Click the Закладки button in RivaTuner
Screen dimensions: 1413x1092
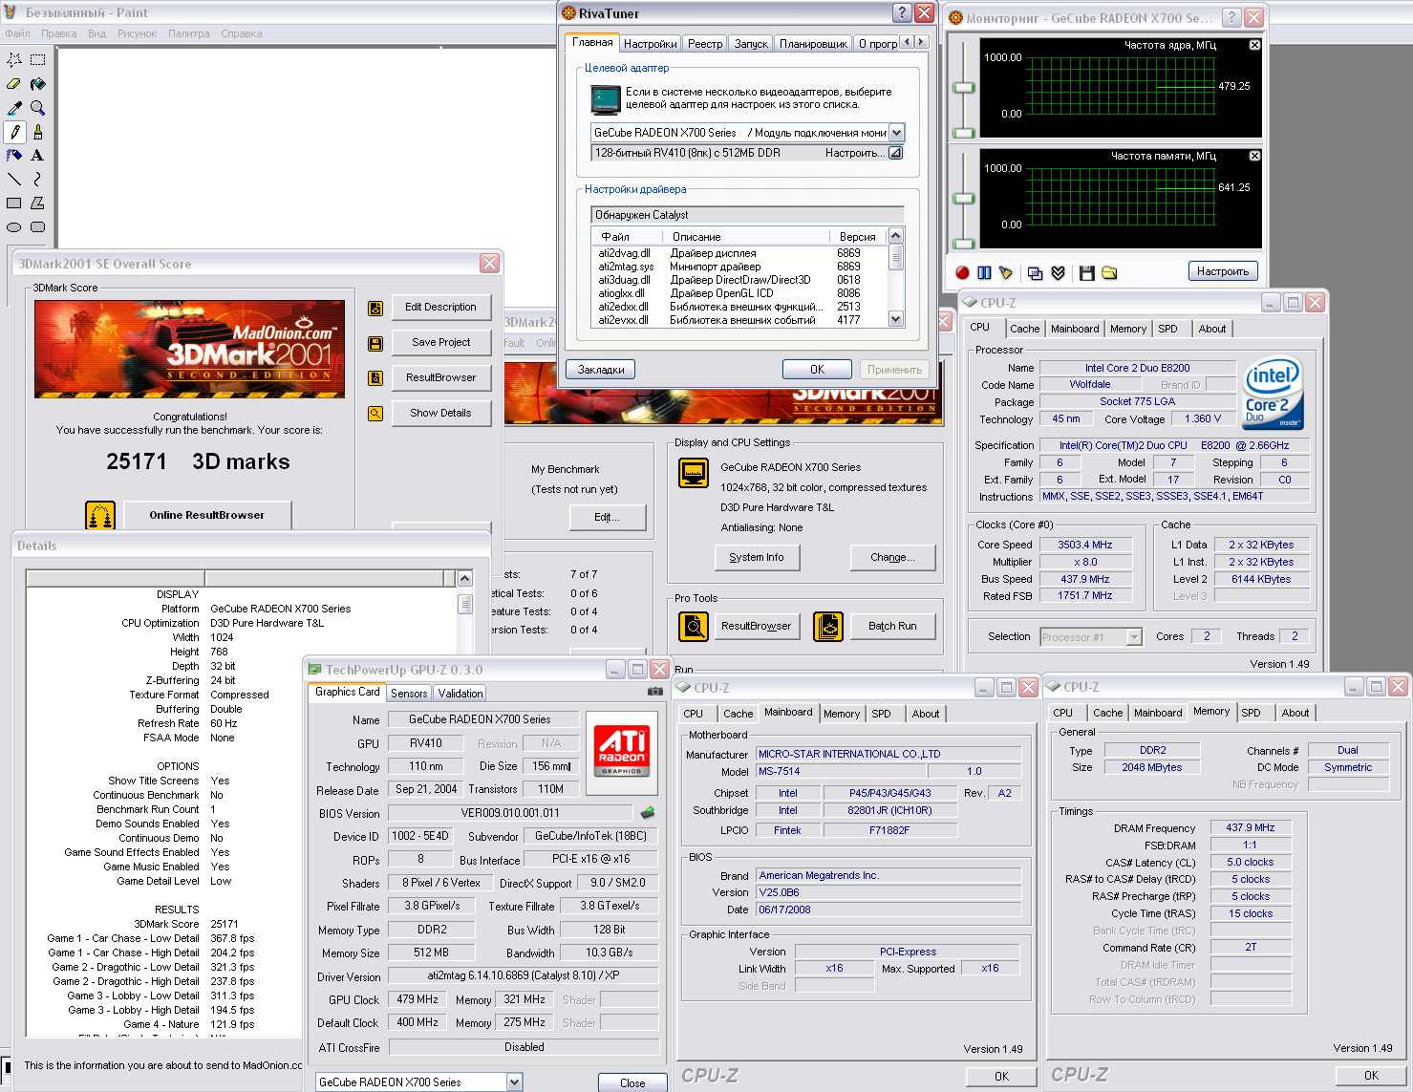[x=601, y=370]
